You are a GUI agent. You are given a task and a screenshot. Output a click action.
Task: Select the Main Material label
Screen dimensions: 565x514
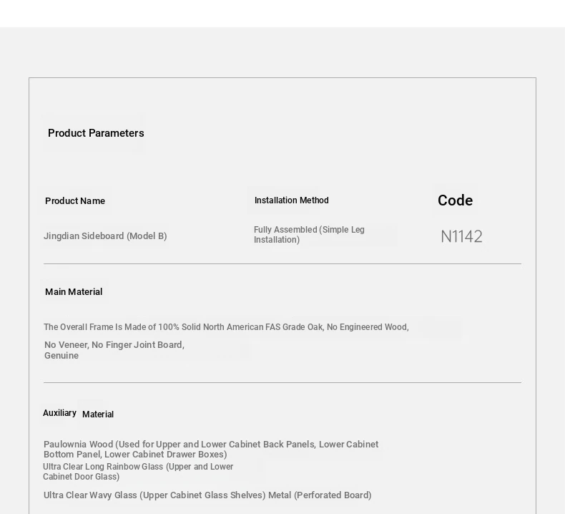tap(74, 292)
